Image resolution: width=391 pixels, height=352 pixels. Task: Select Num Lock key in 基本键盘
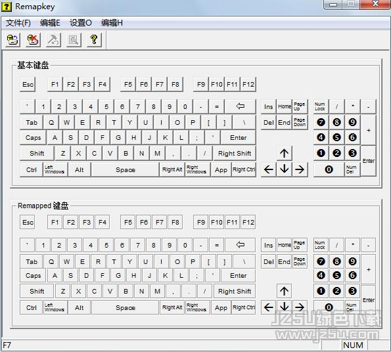(x=320, y=106)
